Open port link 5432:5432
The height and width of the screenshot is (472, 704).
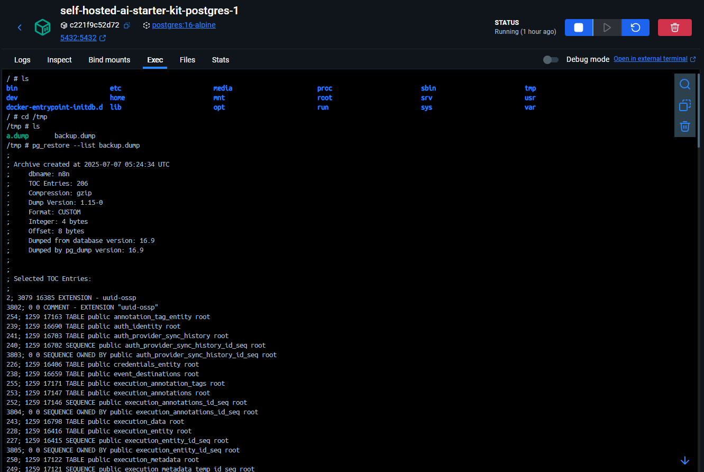coord(78,38)
